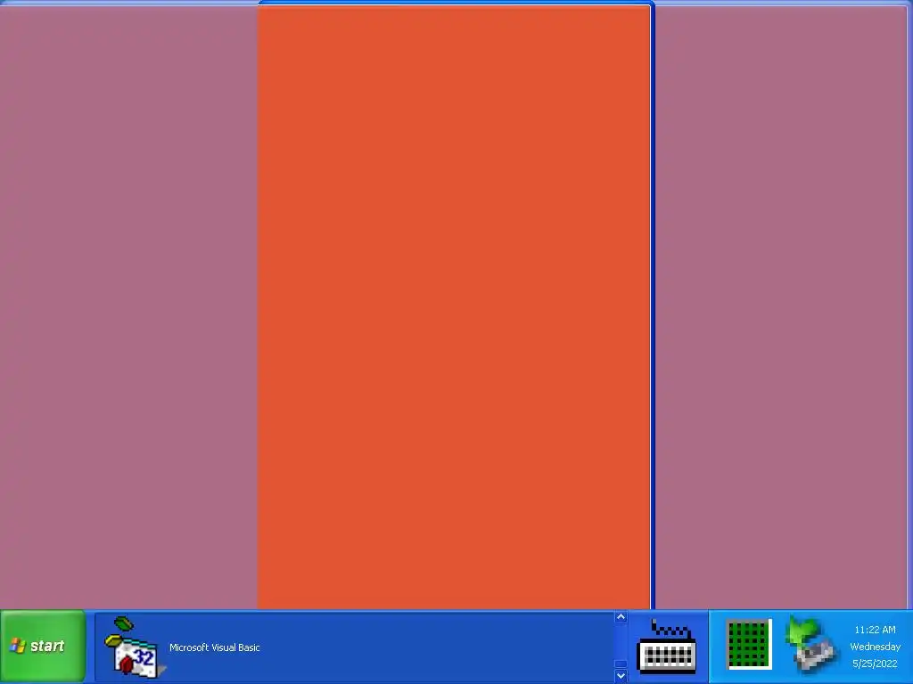Click the Microsoft Visual Basic taskbar icon

pyautogui.click(x=134, y=647)
